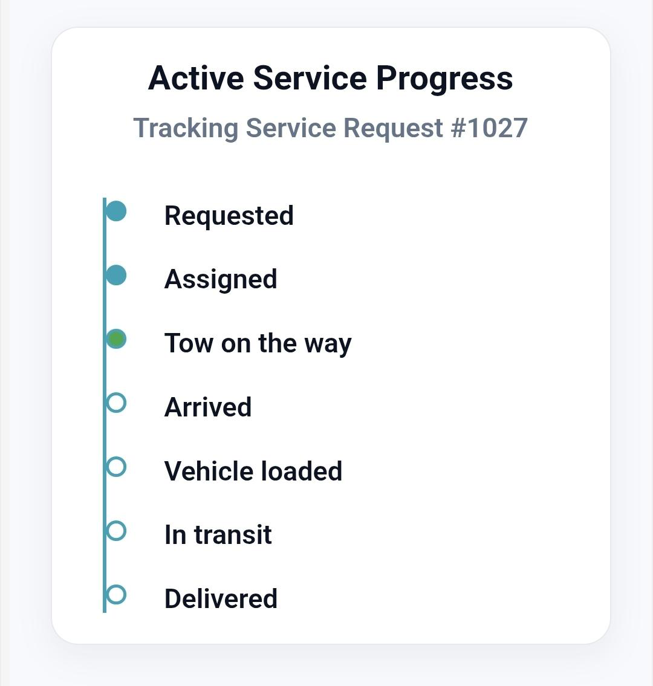Click the hollow Vehicle loaded status circle

coord(115,465)
